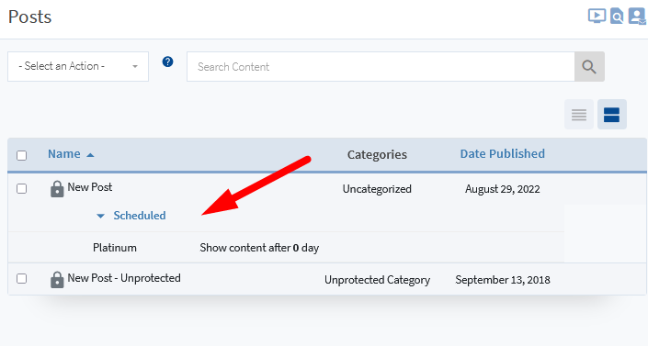Check the box for New Post

21,188
